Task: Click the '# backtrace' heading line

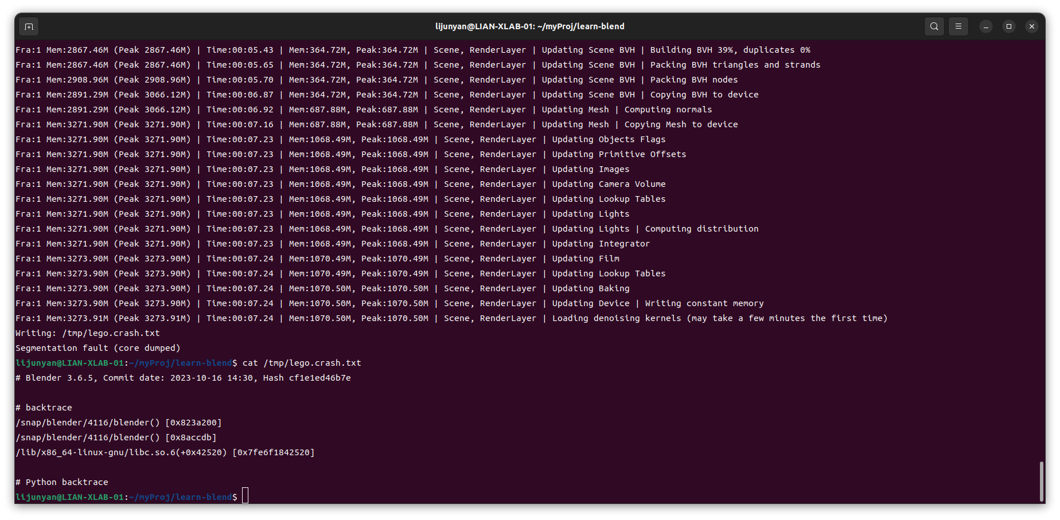Action: pos(44,408)
